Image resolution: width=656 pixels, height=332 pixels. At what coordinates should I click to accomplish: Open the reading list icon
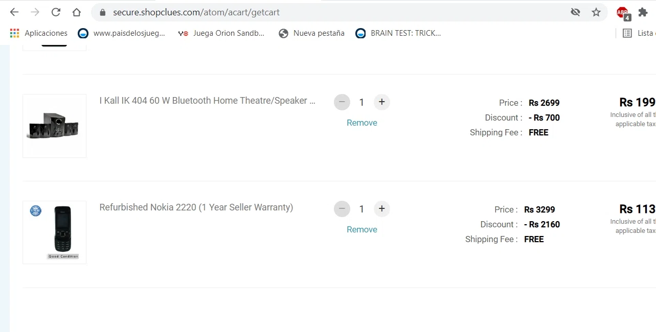627,33
